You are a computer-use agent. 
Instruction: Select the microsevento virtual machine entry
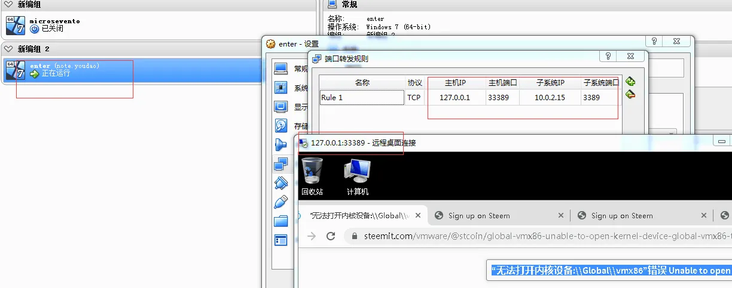click(x=158, y=25)
